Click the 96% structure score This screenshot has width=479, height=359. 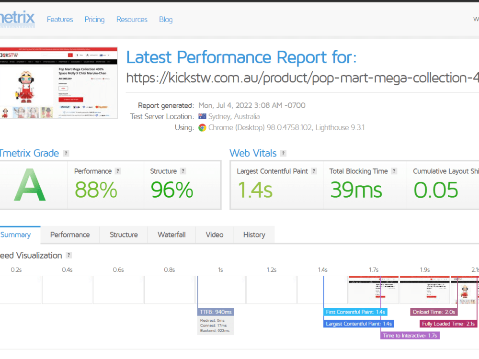[x=171, y=190]
